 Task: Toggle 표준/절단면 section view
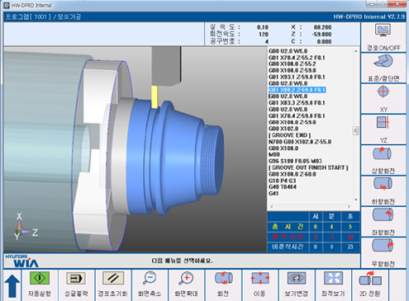[x=383, y=61]
